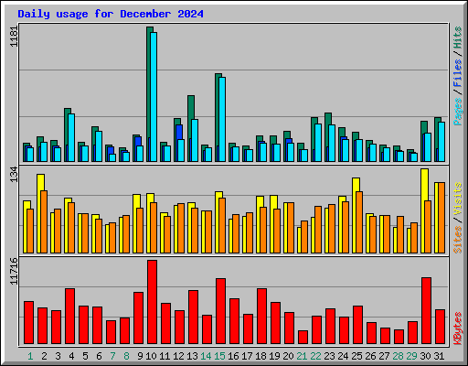Click the day 10 axis label
Viewport: 468px width, 366px height.
151,356
